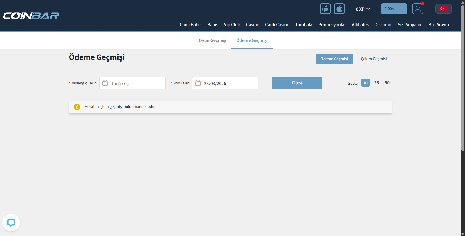The height and width of the screenshot is (236, 465).
Task: Click the Çekim Geçmişi button
Action: (374, 59)
